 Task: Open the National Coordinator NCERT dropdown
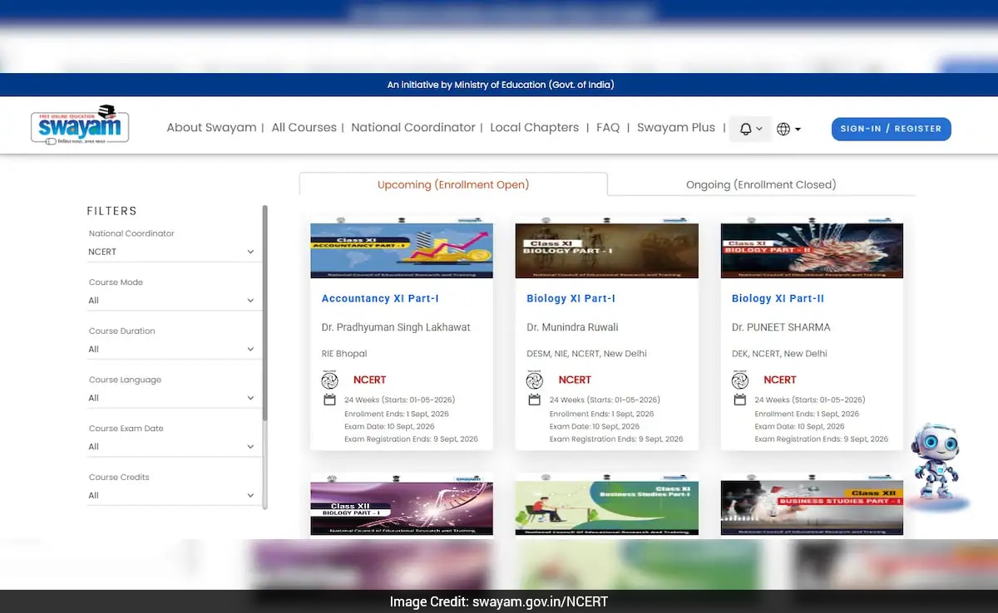pyautogui.click(x=173, y=252)
